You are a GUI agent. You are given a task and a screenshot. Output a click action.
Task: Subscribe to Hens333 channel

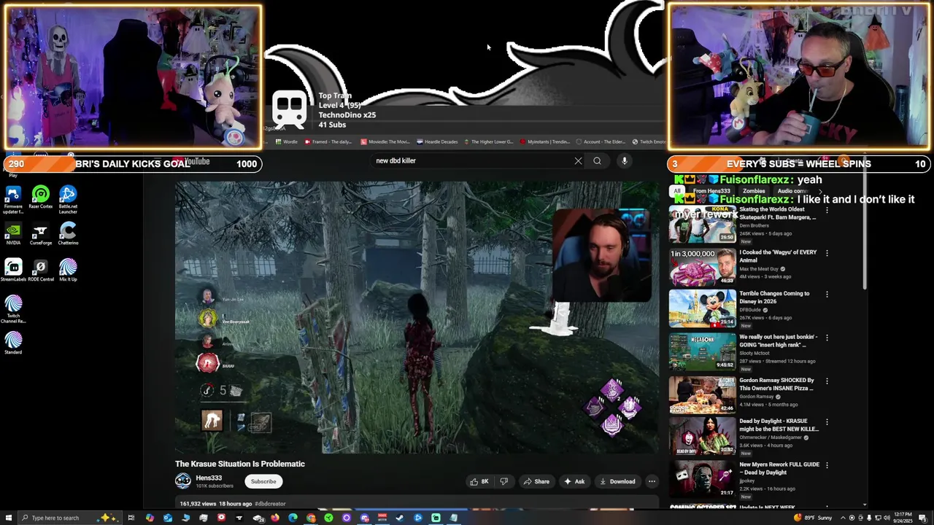click(x=263, y=481)
